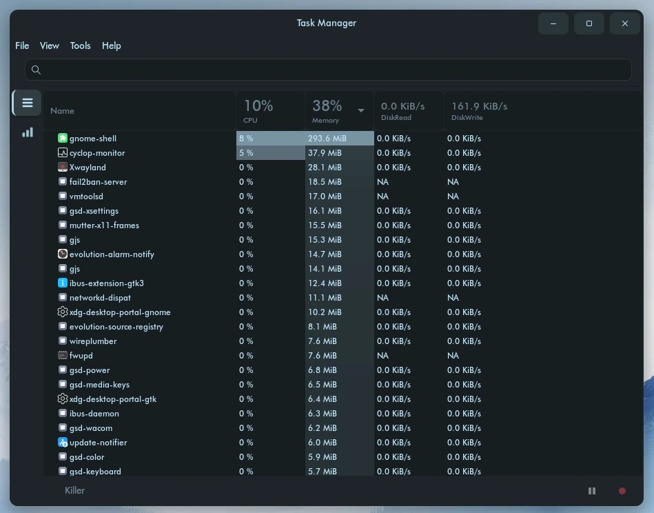Select the gsd-media-keys process name

pos(99,385)
